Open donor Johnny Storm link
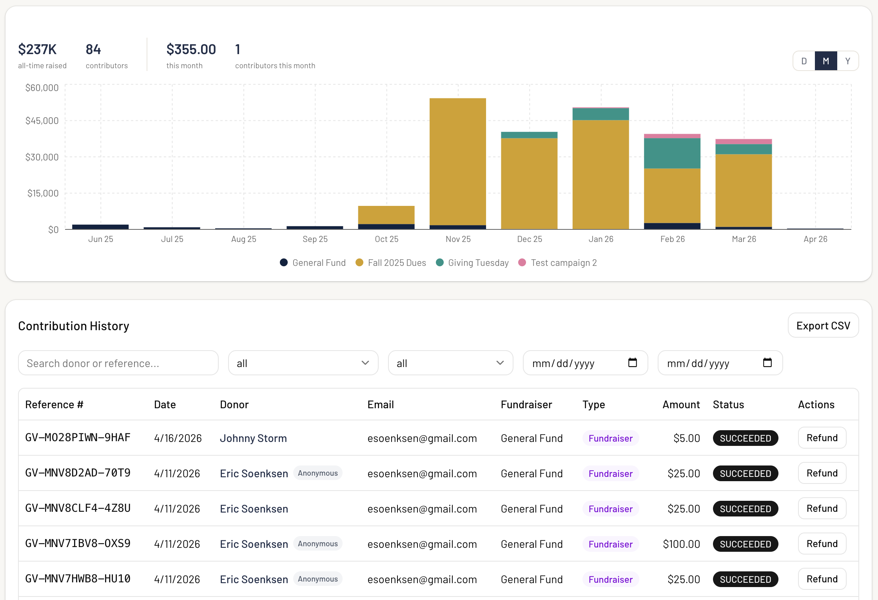 253,438
